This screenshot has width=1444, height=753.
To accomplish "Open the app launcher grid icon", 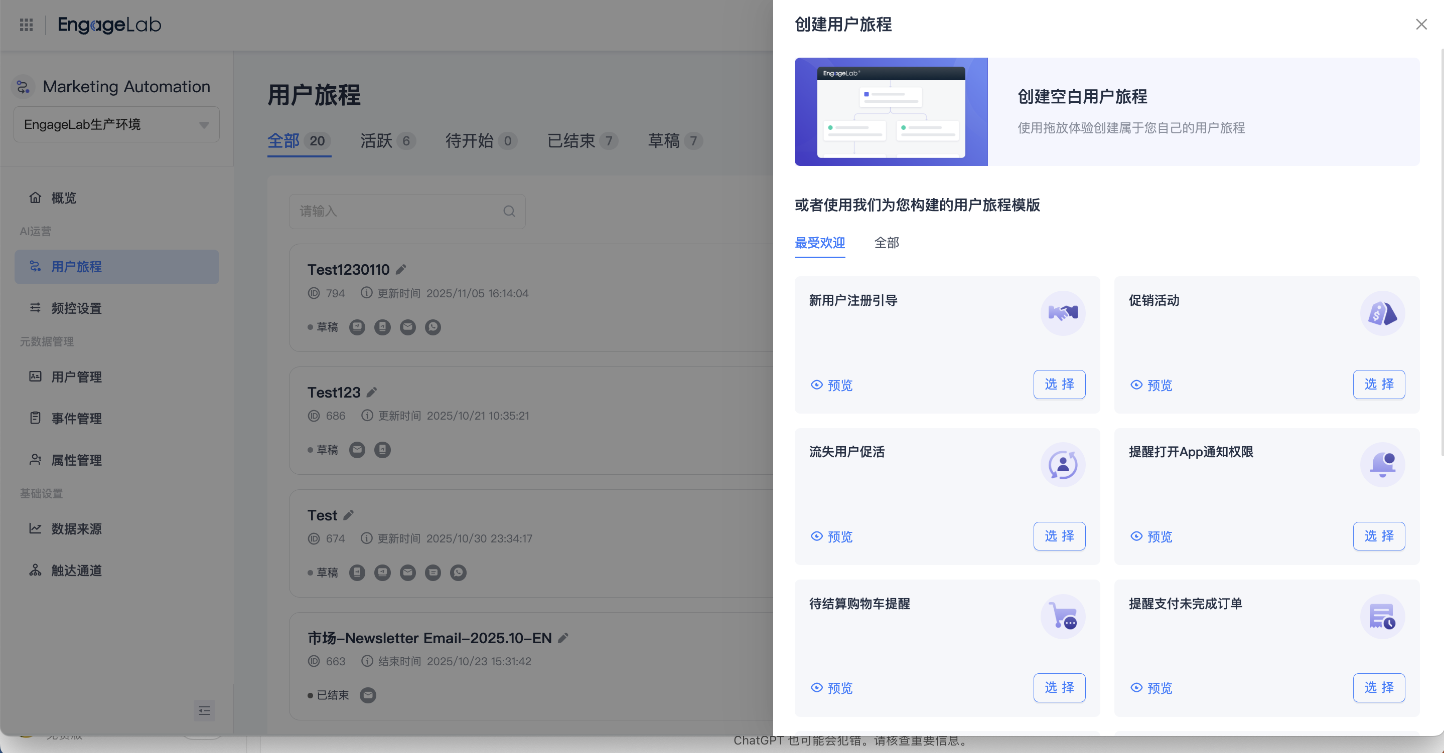I will point(26,25).
